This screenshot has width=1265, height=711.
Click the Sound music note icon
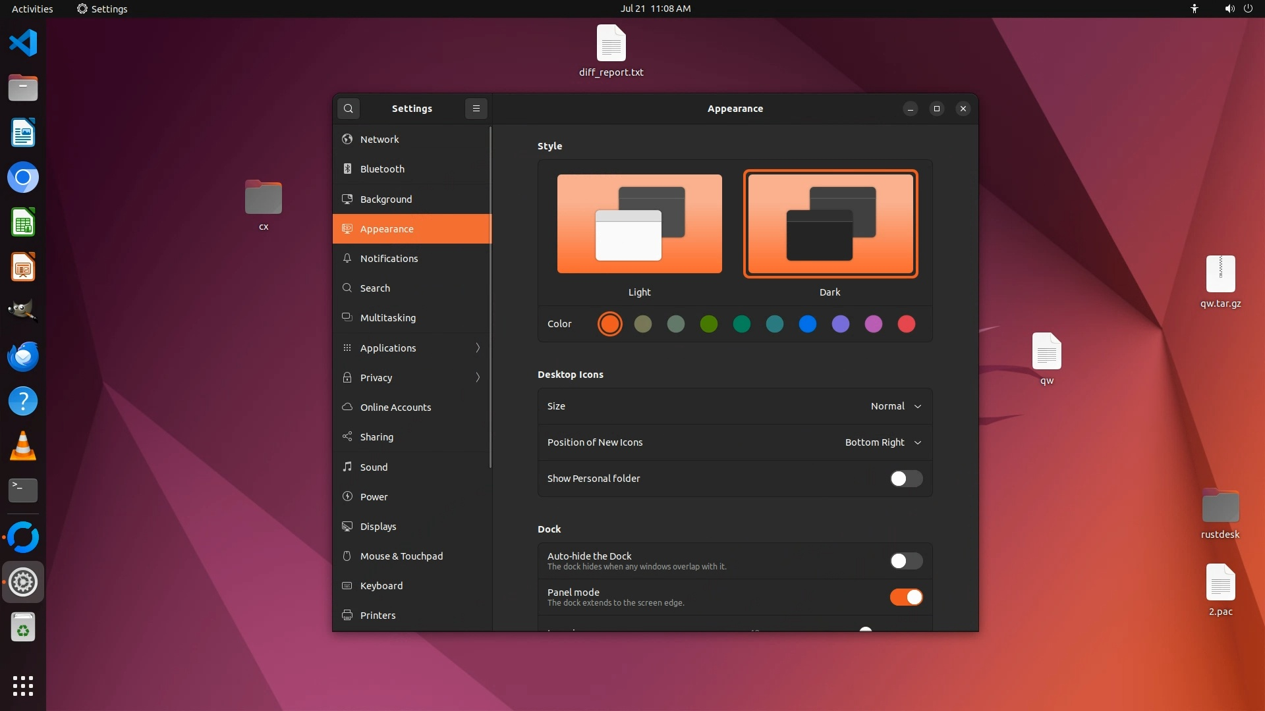(x=347, y=467)
